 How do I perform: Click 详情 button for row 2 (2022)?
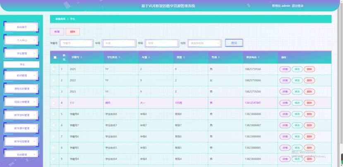[285, 80]
